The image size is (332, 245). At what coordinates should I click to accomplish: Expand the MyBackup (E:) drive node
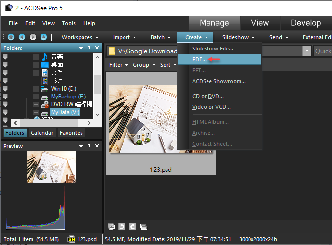tap(36, 97)
